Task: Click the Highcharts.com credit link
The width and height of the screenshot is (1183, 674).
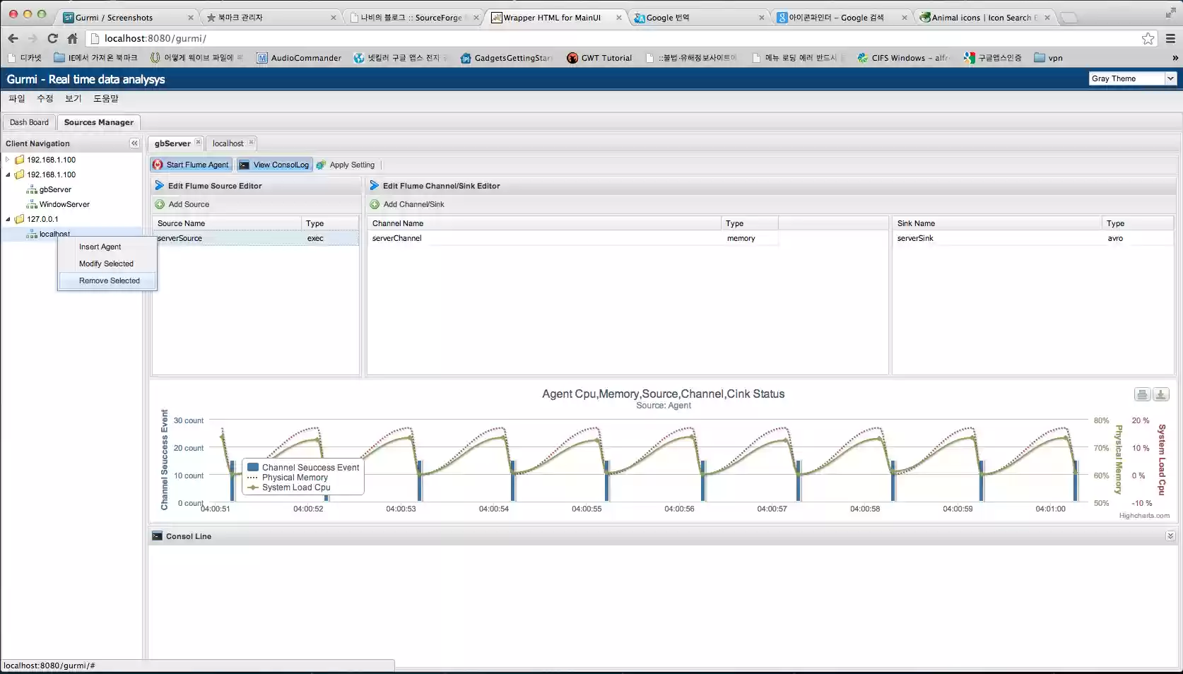Action: click(1144, 516)
